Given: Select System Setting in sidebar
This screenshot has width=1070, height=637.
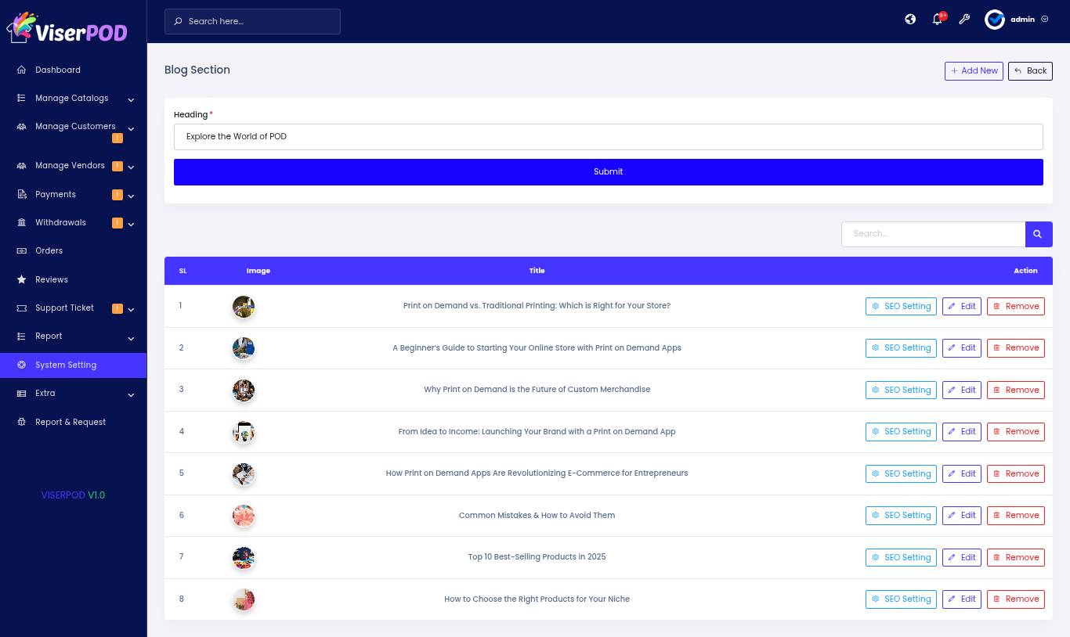Looking at the screenshot, I should pos(66,365).
